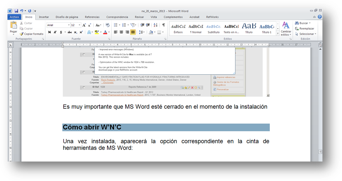
Task: Toggle italic (K) formatting
Action: tap(55, 32)
